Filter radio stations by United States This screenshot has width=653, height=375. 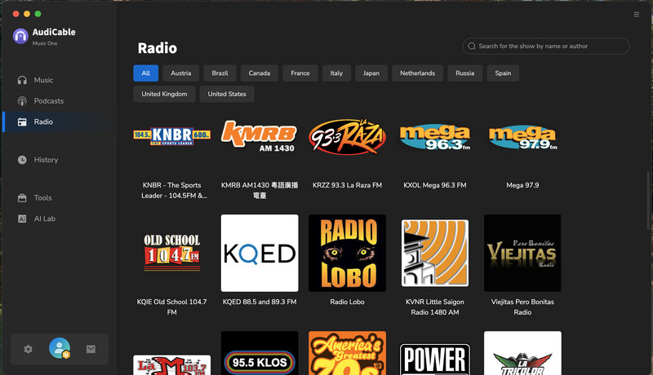(x=227, y=94)
